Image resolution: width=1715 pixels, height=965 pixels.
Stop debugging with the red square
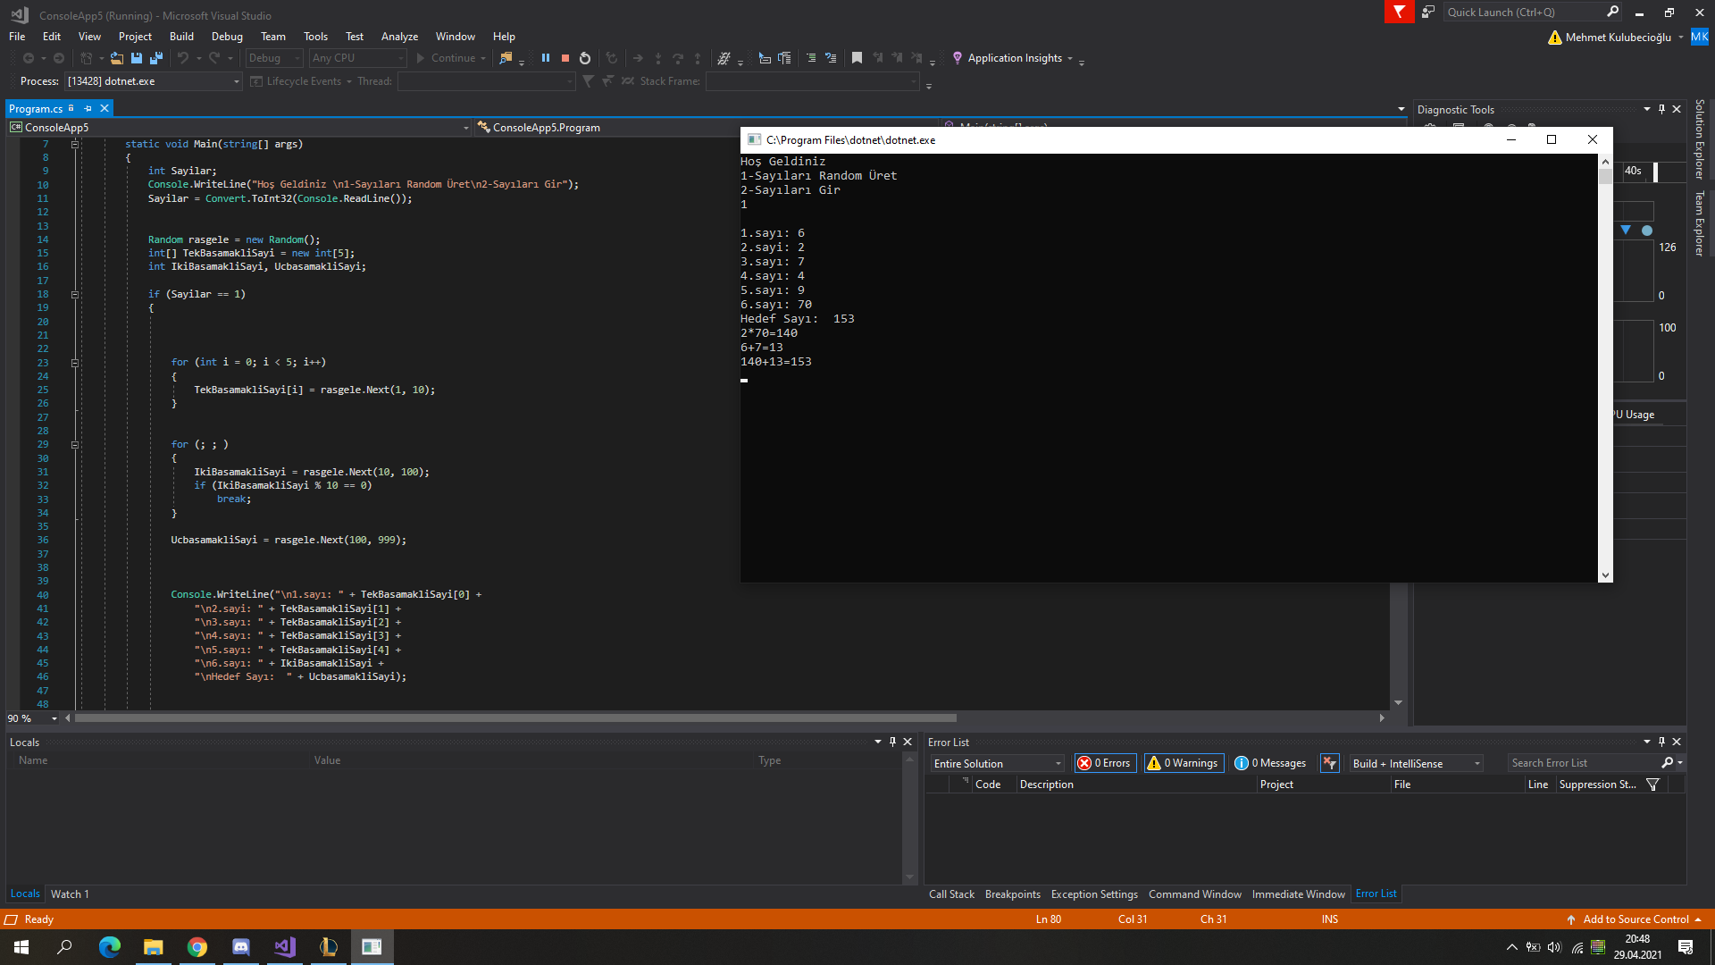[x=565, y=58]
